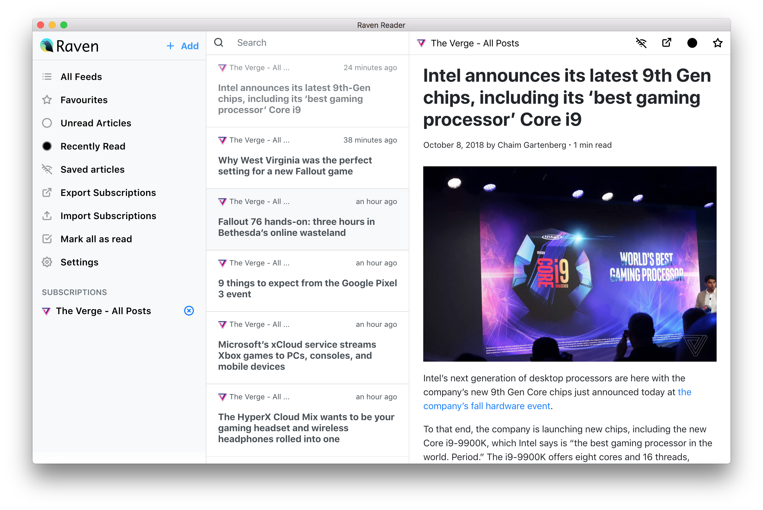Save article for offline reading
This screenshot has width=763, height=510.
641,43
